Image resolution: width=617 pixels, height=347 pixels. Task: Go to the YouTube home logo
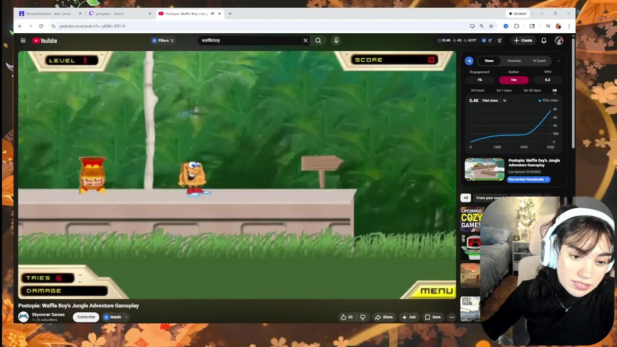45,40
